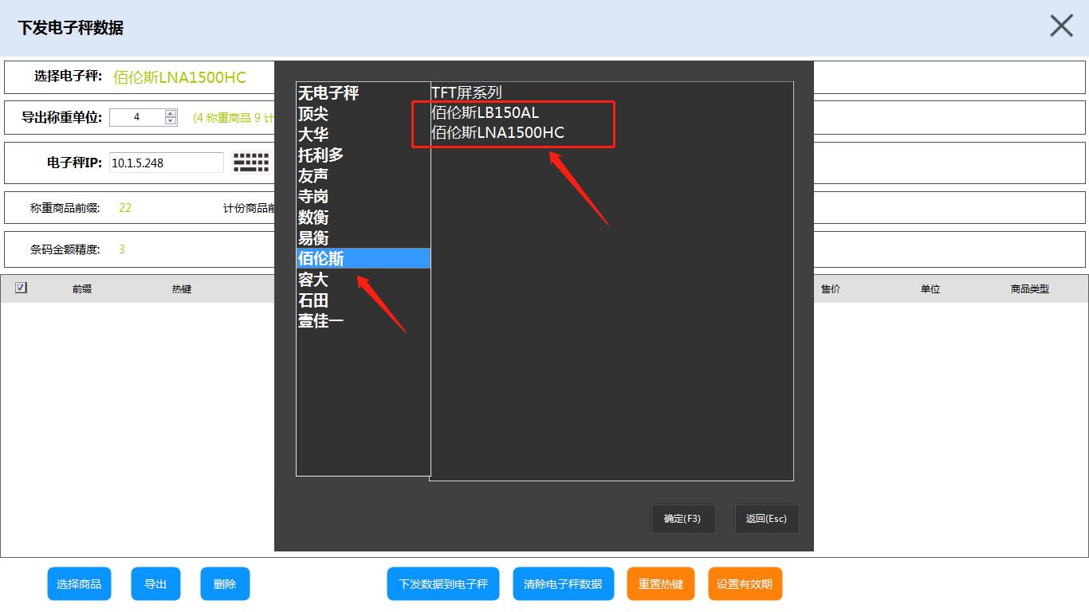Click the 热键 column header
The height and width of the screenshot is (612, 1089).
pos(182,289)
